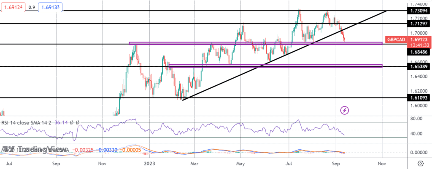Select the 1.61093 price level label

click(x=418, y=98)
